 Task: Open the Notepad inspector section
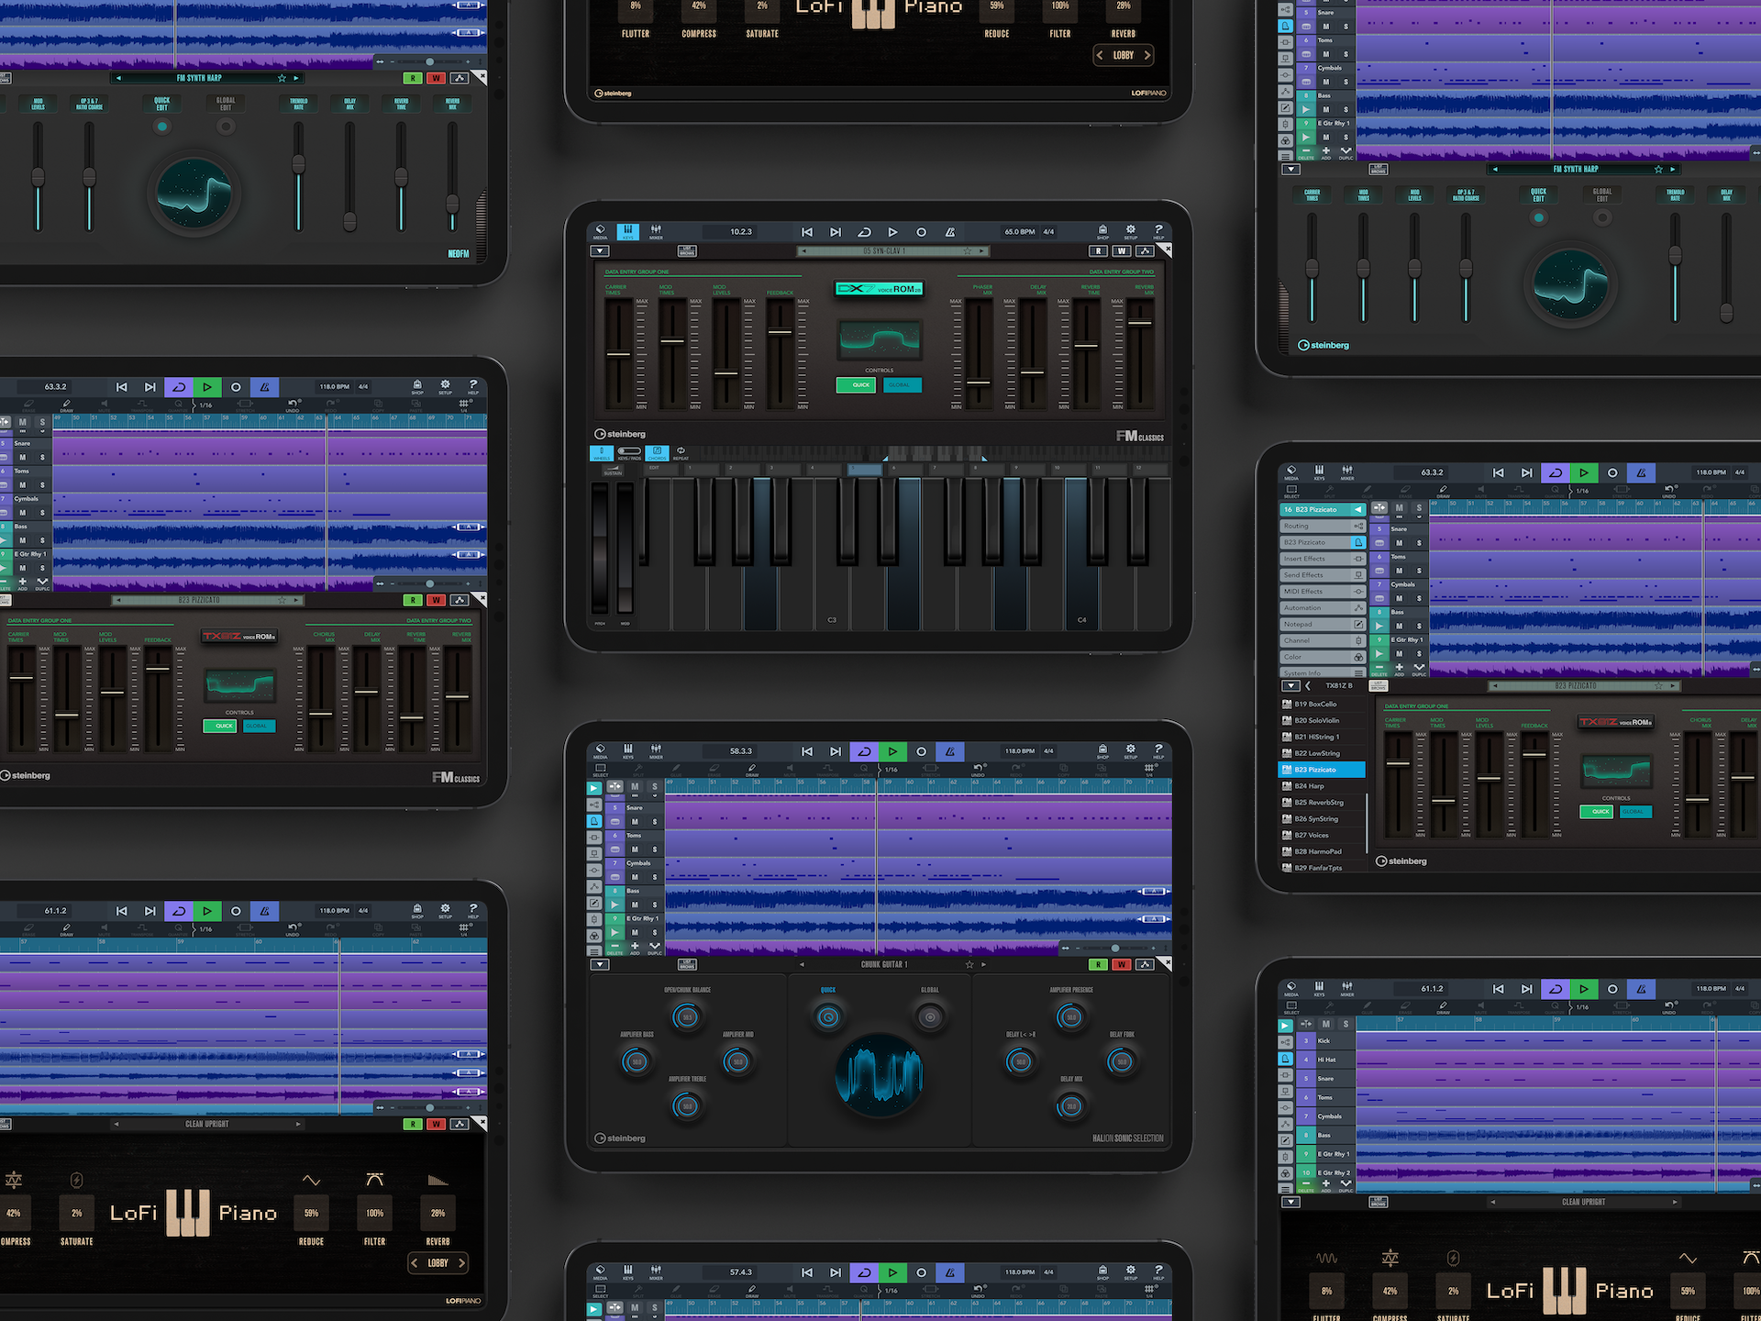coord(1323,625)
